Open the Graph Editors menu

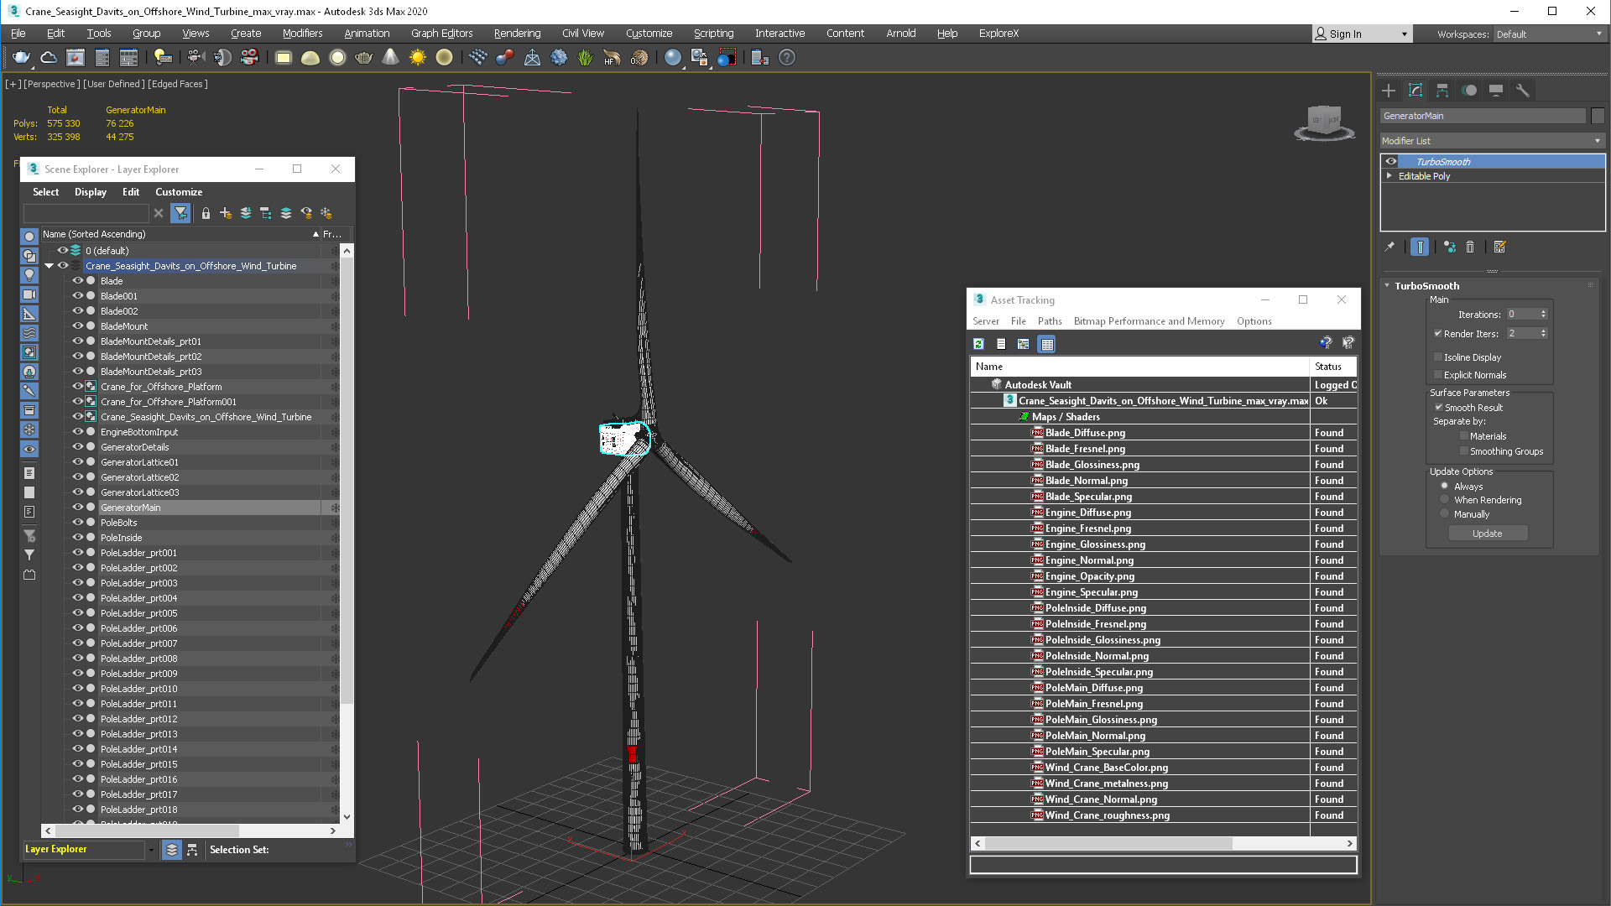point(441,34)
